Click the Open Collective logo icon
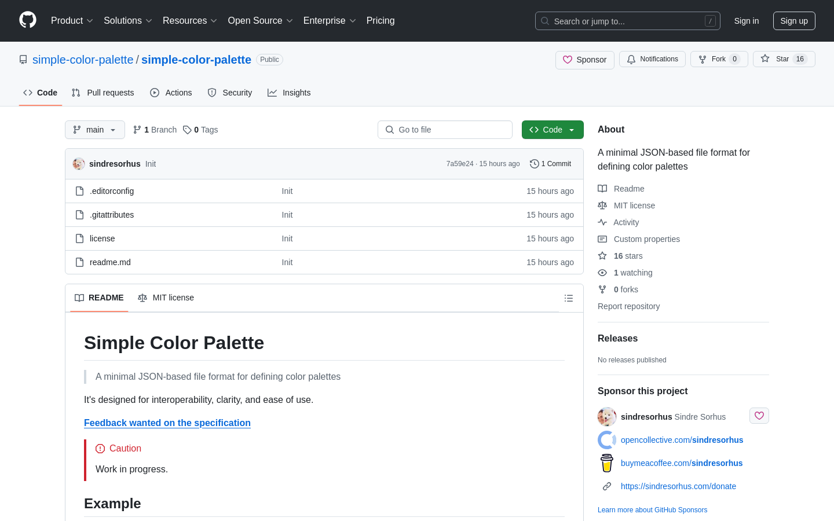This screenshot has width=834, height=521. [x=607, y=440]
